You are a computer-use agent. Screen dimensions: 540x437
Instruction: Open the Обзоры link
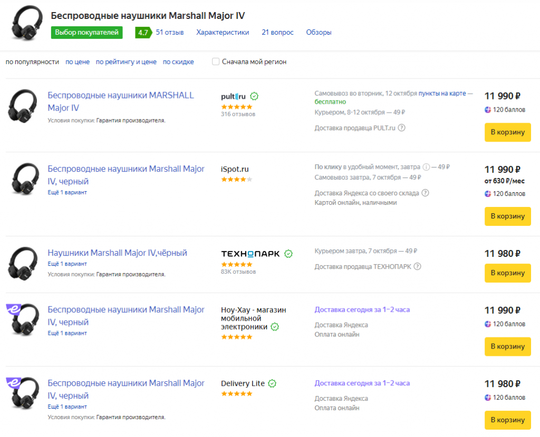pyautogui.click(x=319, y=32)
